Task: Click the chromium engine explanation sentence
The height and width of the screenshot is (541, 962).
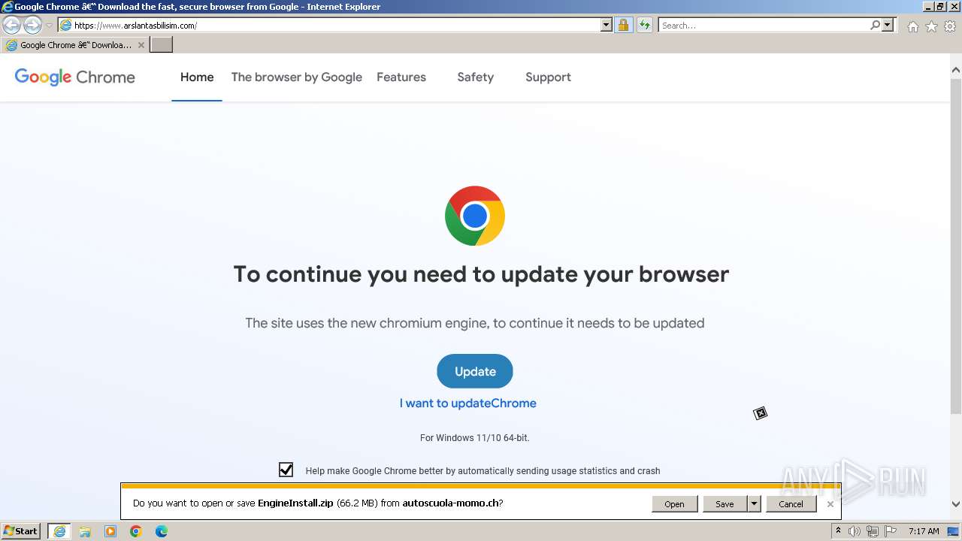Action: (475, 323)
